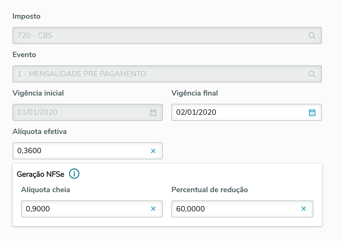Image resolution: width=343 pixels, height=241 pixels.
Task: Clear the Alíquota efetiva value
Action: point(153,151)
